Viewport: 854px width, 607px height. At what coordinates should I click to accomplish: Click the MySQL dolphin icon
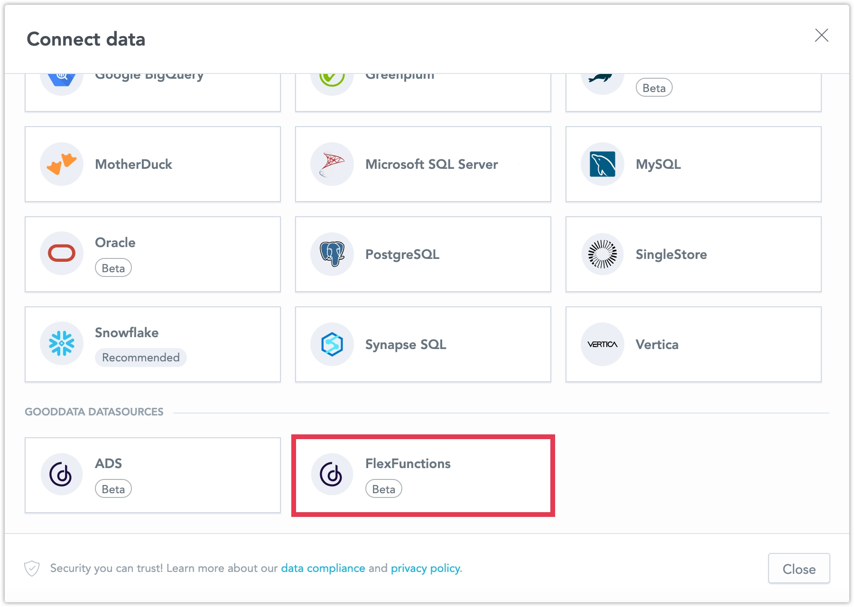[603, 164]
